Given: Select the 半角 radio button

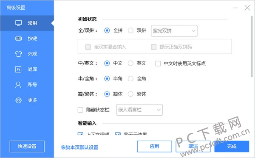Looking at the screenshot, I should [107, 79].
